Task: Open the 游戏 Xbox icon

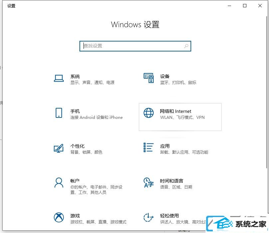Action: (59, 217)
